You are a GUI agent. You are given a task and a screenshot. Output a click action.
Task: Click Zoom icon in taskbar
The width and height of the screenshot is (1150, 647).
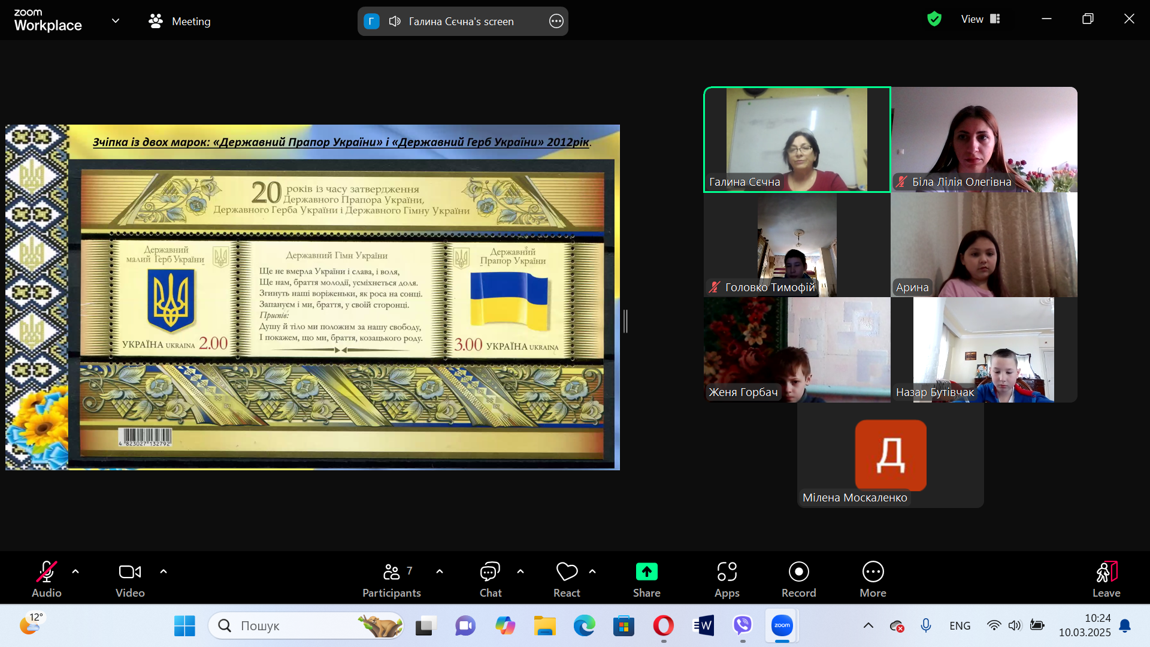click(x=782, y=626)
